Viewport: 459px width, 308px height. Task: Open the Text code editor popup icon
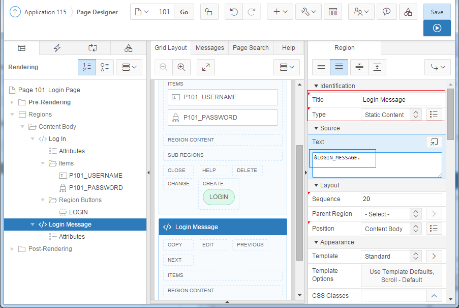coord(434,142)
